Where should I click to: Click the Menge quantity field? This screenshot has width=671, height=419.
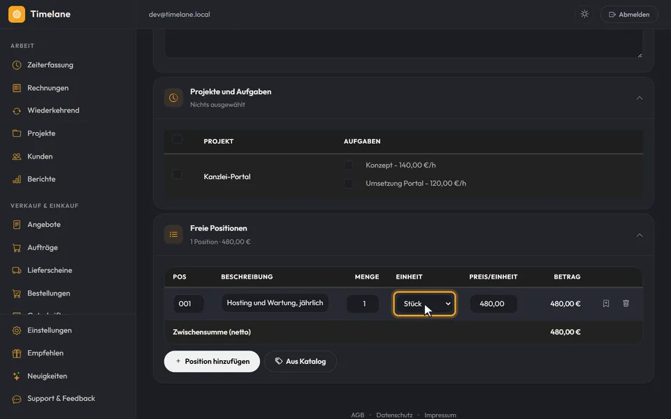[363, 304]
